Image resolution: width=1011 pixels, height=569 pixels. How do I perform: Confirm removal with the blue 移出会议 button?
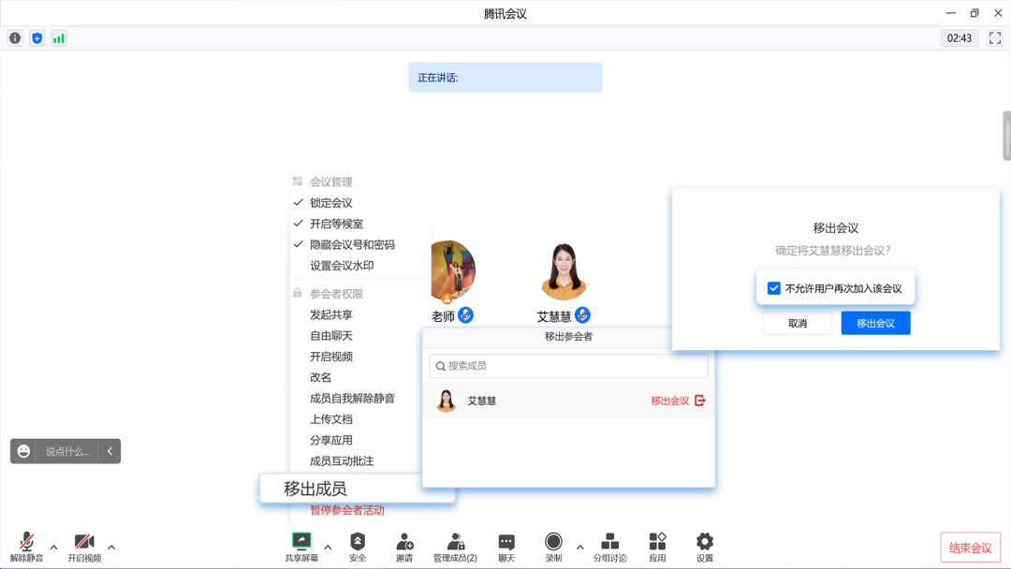coord(874,322)
